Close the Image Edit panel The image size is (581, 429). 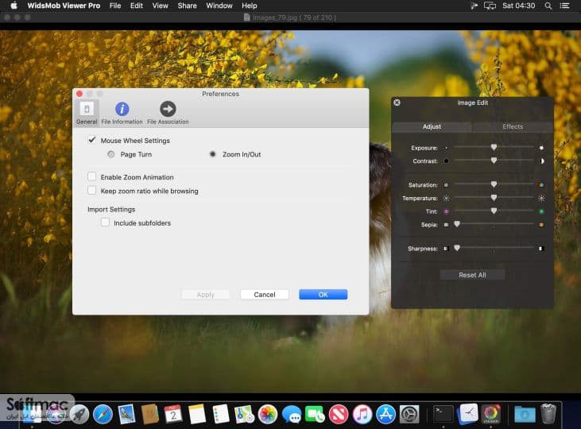tap(397, 102)
